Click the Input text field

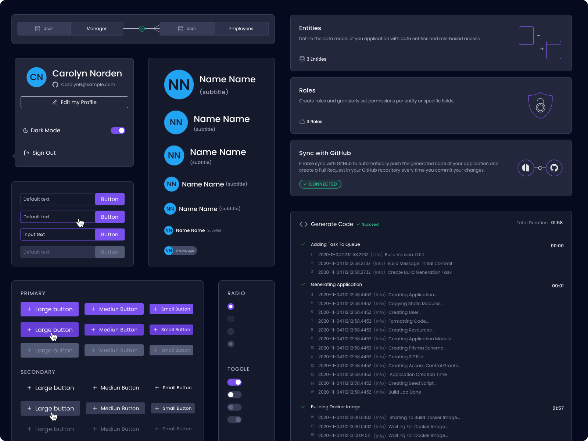58,234
